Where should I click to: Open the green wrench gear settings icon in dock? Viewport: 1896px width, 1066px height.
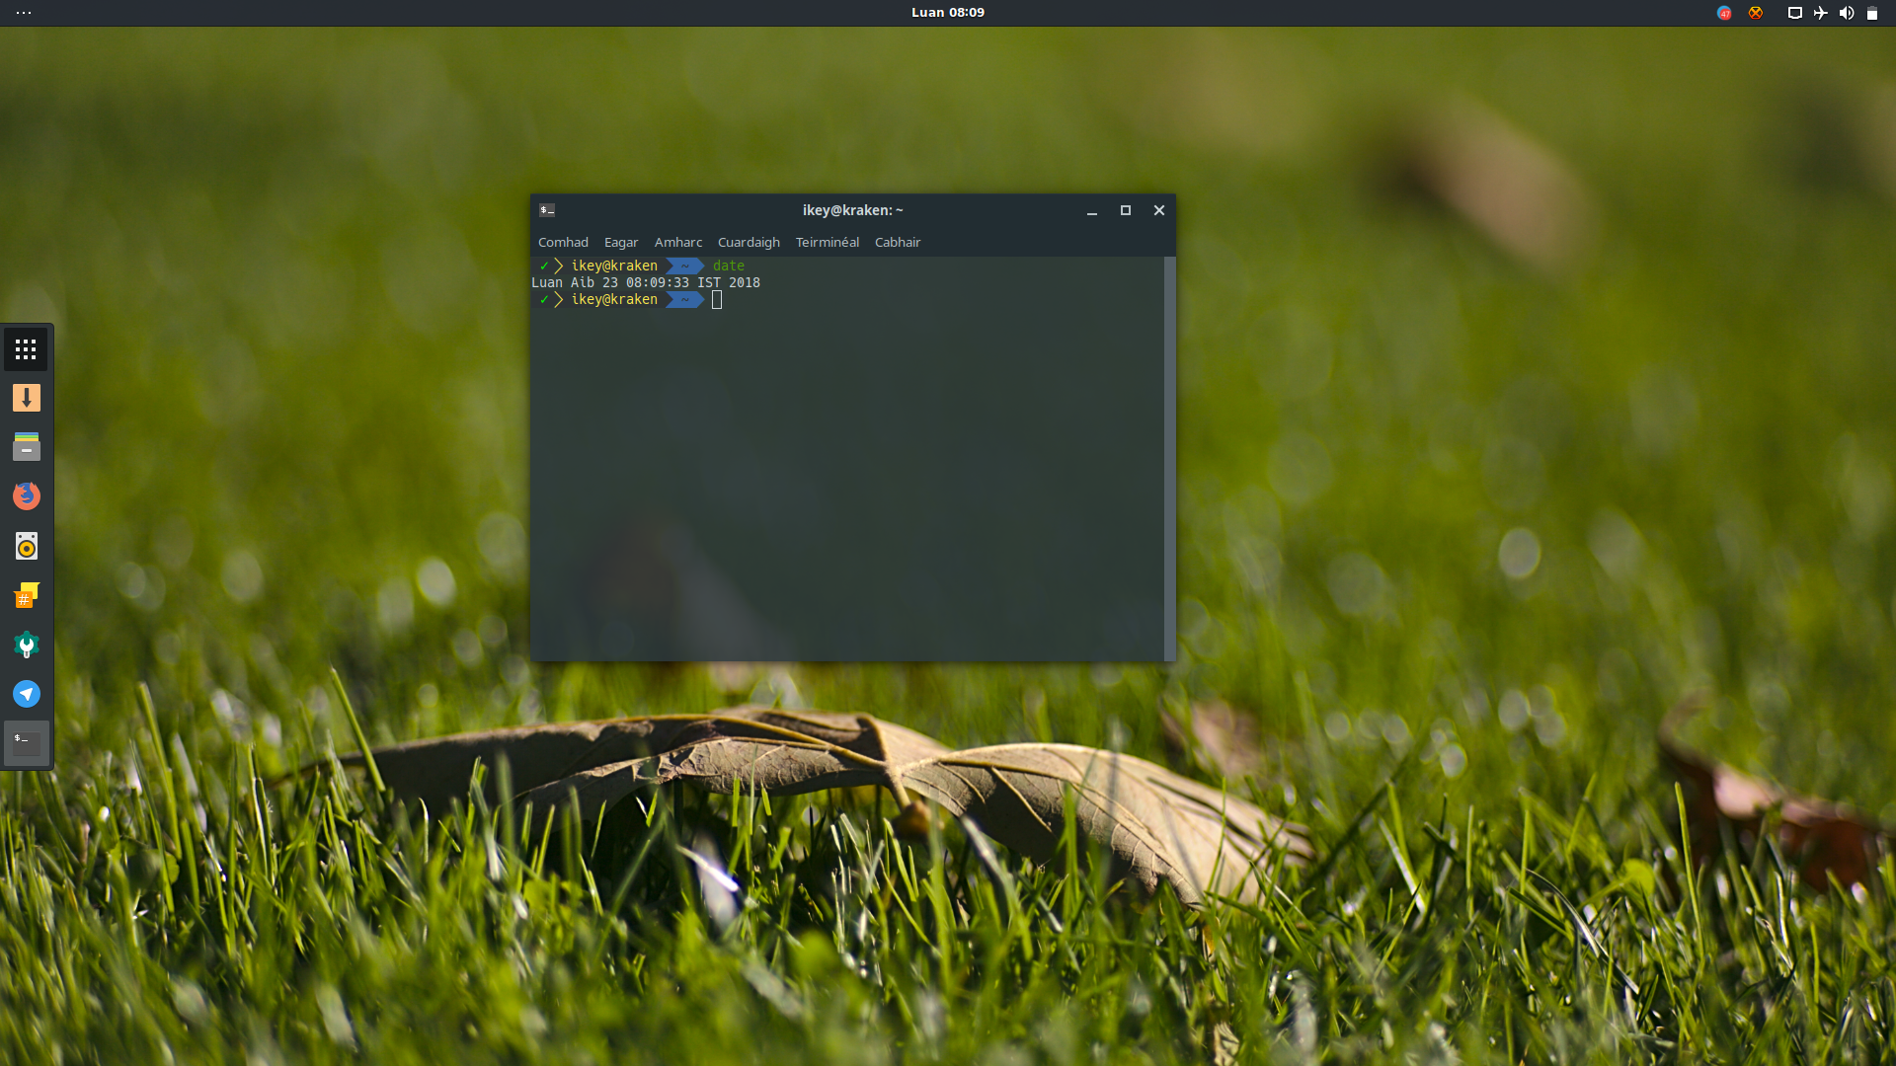tap(27, 645)
